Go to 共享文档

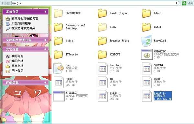(x=17, y=66)
